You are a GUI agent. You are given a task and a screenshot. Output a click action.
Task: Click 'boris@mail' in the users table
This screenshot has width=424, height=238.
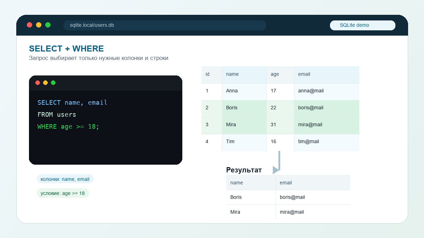(326, 109)
